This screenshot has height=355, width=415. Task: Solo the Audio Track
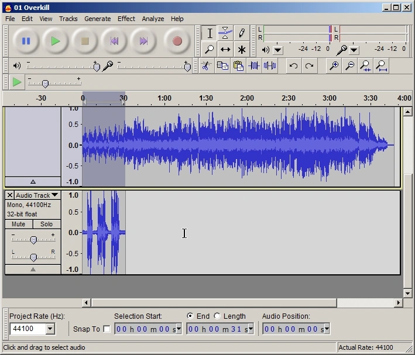coord(47,224)
